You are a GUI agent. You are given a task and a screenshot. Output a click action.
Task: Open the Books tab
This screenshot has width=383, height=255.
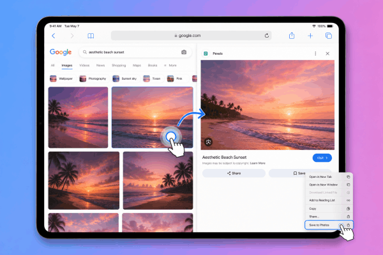[153, 66]
